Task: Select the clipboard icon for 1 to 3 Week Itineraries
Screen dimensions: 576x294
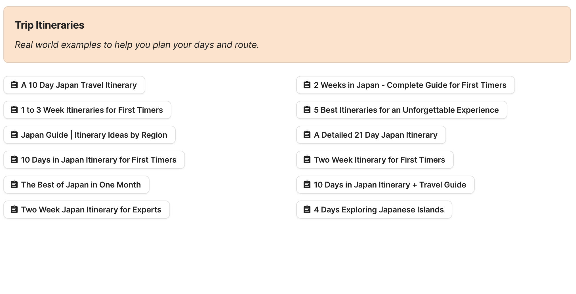Action: click(x=14, y=110)
